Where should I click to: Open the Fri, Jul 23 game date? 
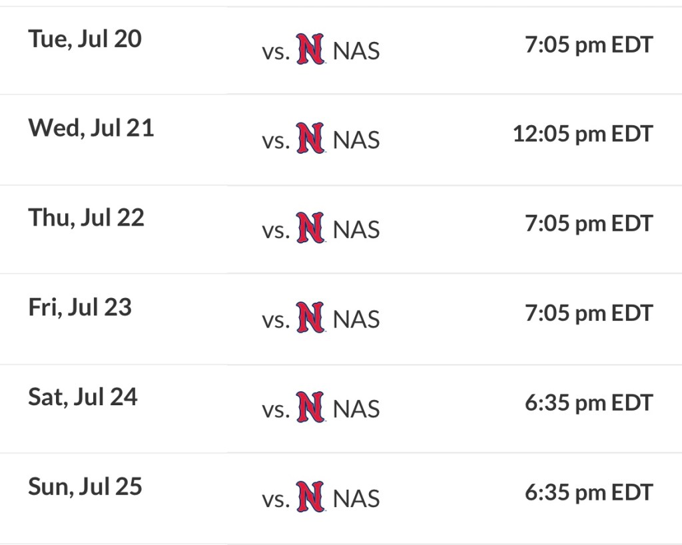coord(80,307)
